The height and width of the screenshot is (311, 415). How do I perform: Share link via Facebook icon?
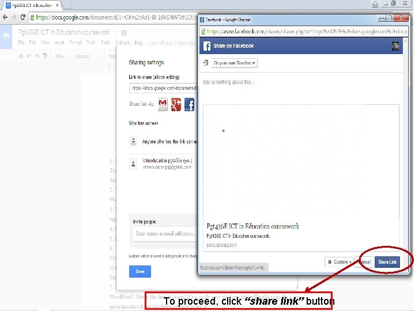point(189,104)
